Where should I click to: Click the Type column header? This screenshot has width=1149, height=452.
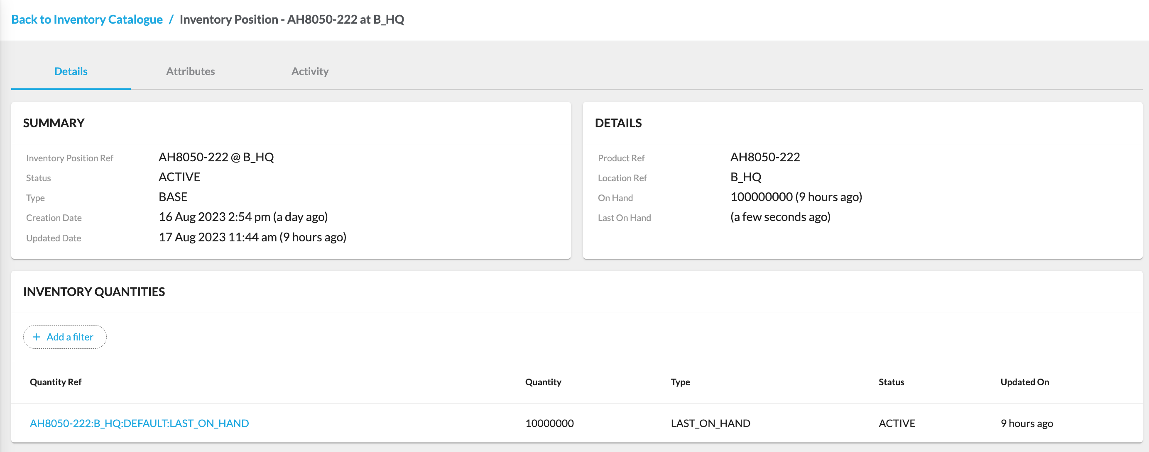[680, 382]
